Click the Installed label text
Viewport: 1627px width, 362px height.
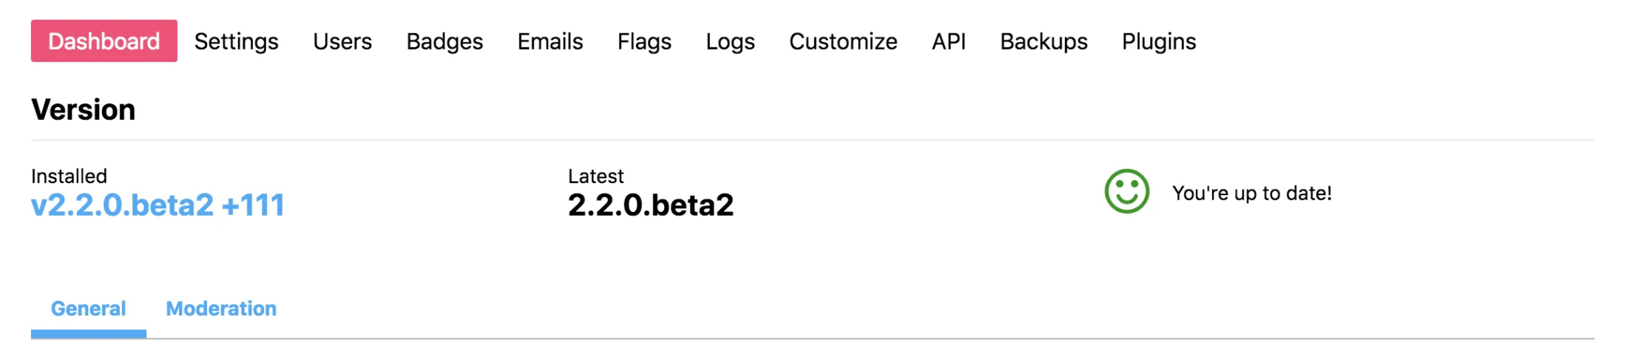click(69, 176)
